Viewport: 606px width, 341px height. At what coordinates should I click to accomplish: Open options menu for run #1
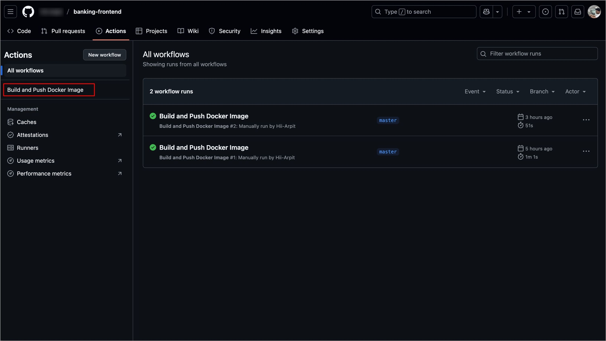[586, 151]
